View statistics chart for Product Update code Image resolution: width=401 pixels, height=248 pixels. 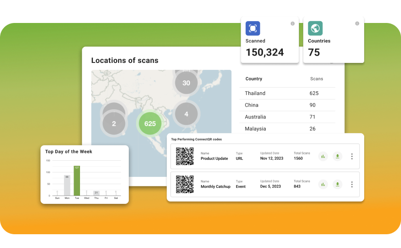point(323,156)
